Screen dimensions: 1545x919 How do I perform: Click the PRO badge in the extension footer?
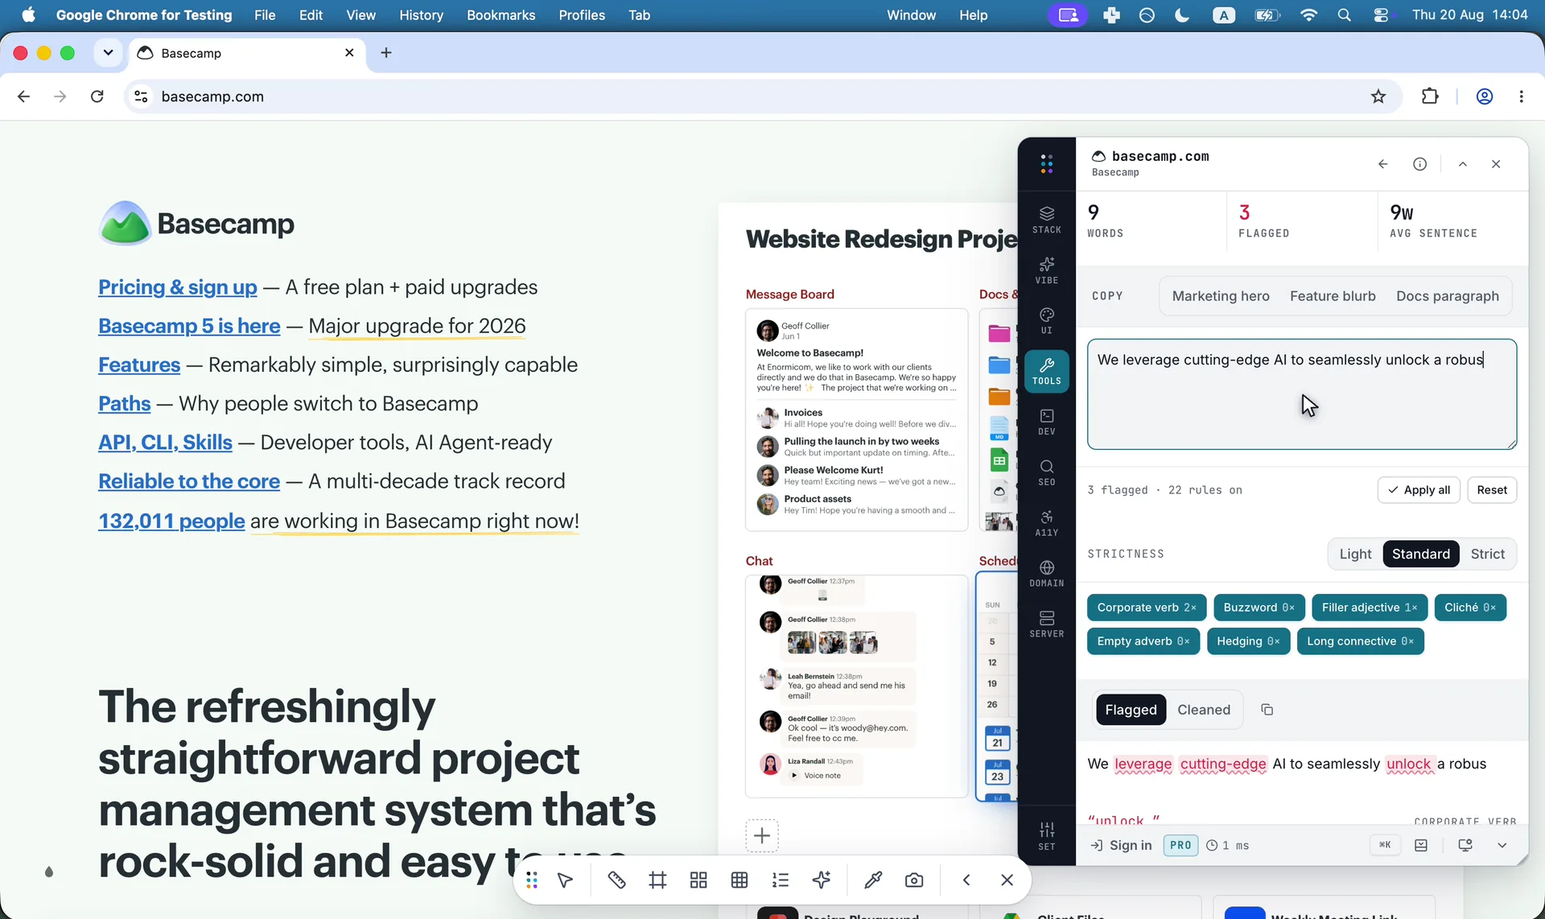pos(1180,846)
